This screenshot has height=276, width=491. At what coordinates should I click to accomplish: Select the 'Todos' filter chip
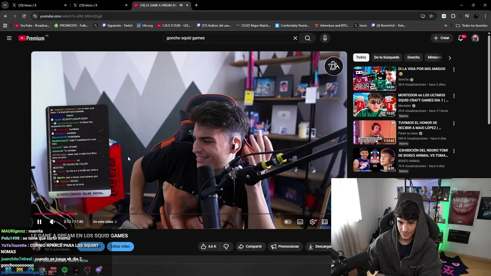(361, 58)
